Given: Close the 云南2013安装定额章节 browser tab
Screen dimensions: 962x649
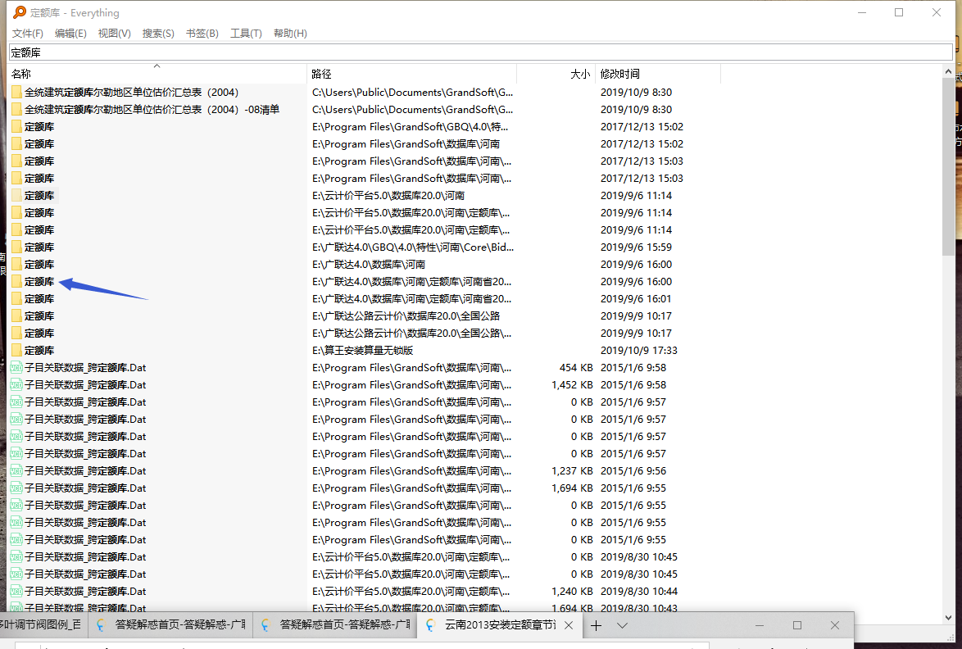Looking at the screenshot, I should point(569,625).
